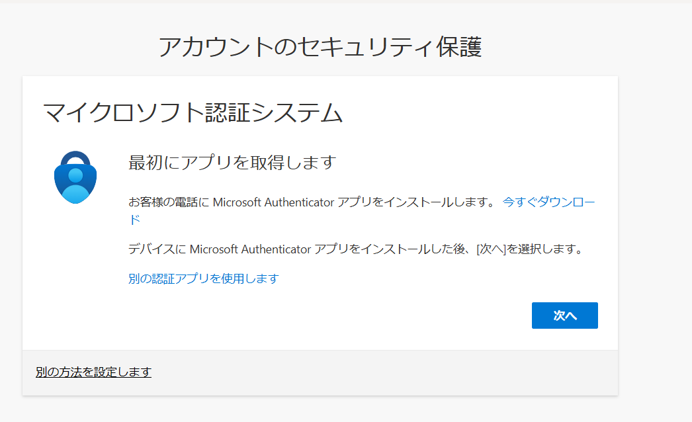Select the 別の認証アプリを使用します link
This screenshot has width=692, height=422.
tap(204, 278)
